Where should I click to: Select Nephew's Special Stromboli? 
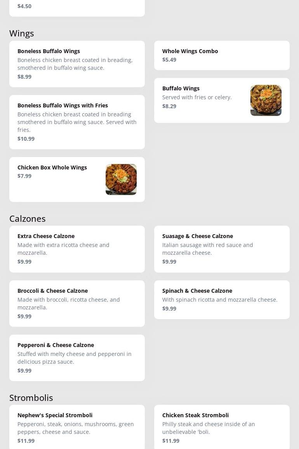tap(77, 427)
